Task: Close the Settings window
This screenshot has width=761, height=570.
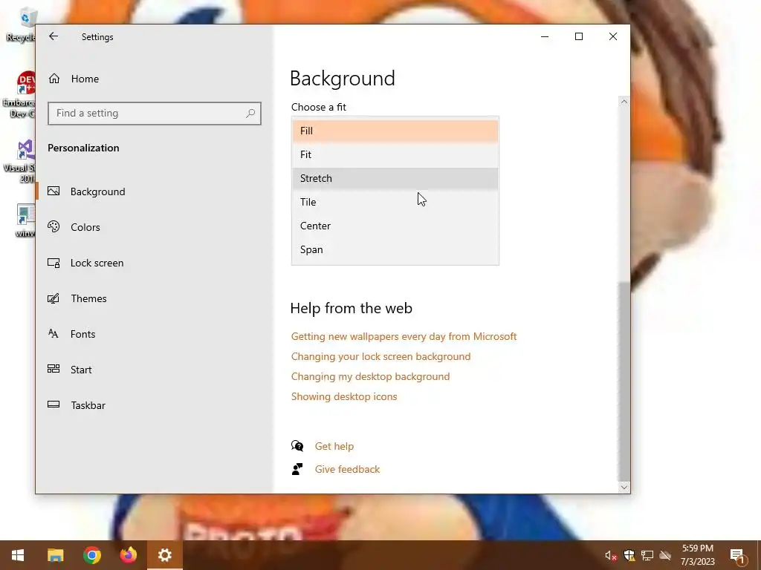Action: click(613, 36)
